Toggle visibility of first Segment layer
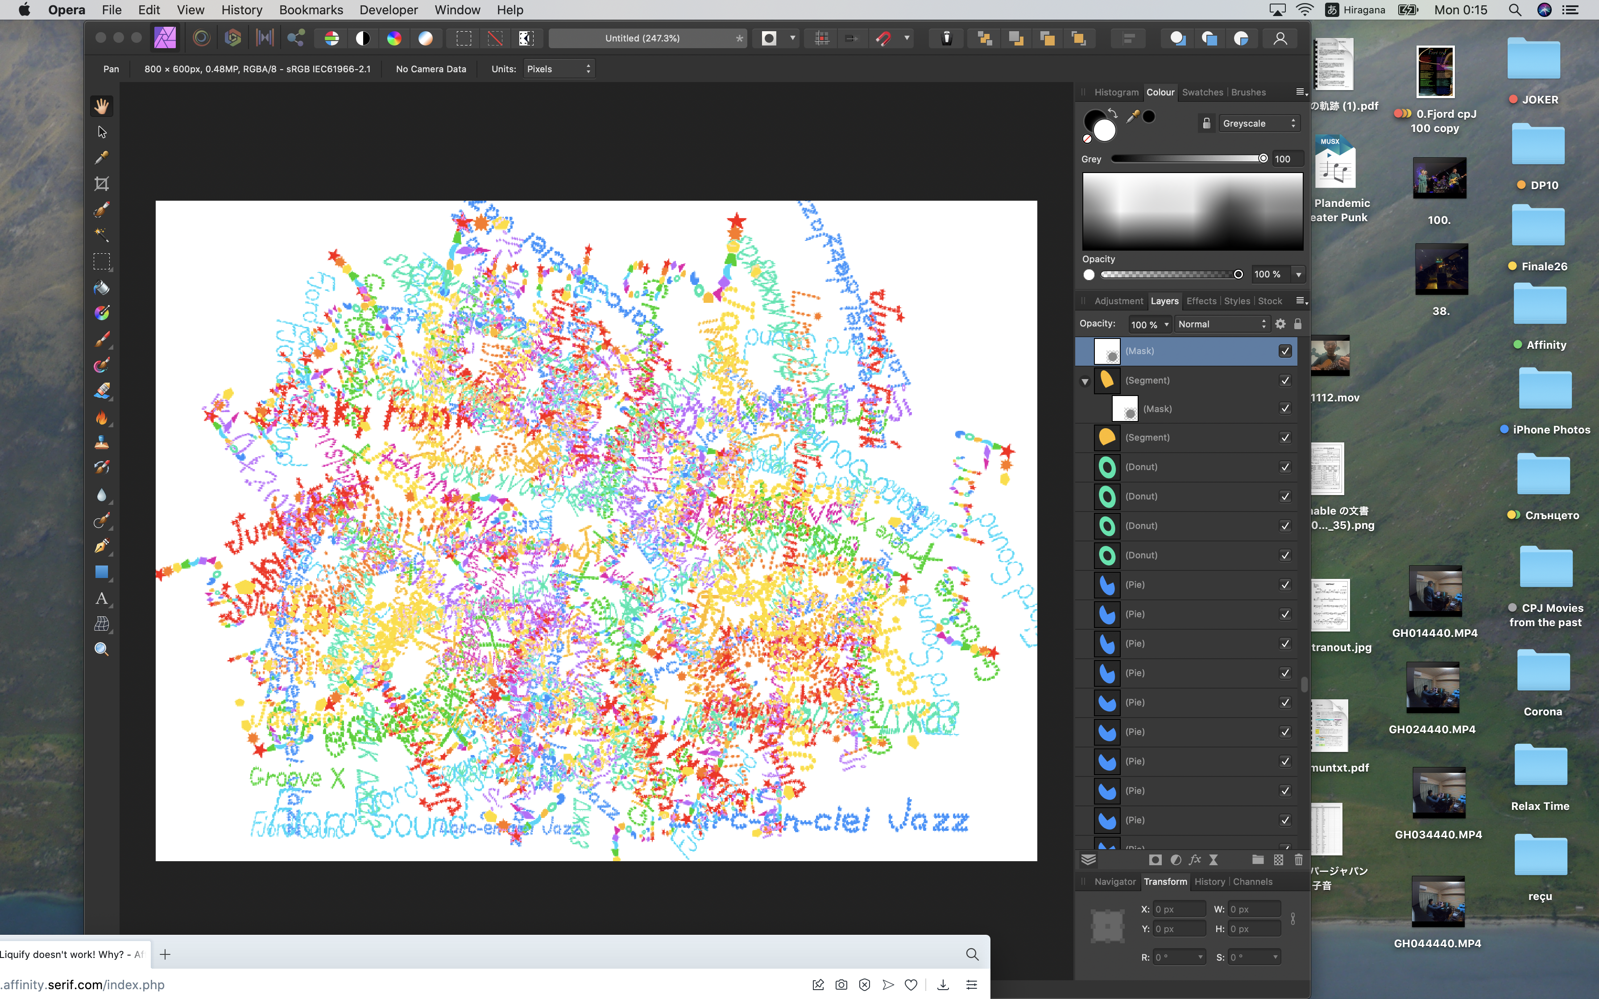 click(x=1285, y=380)
